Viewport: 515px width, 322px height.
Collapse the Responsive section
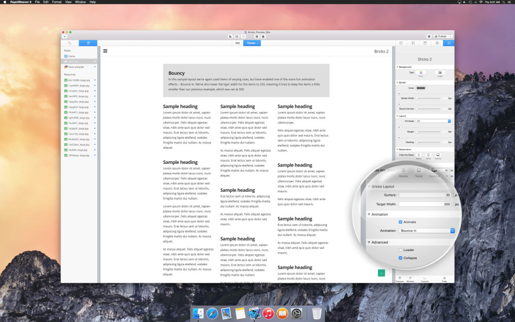click(397, 149)
